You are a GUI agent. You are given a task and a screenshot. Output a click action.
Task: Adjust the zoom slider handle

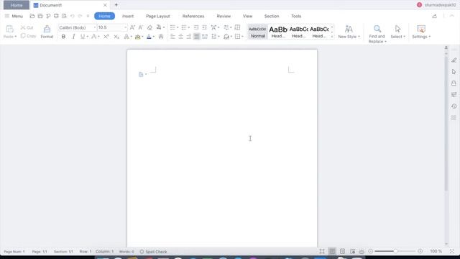pyautogui.click(x=395, y=251)
